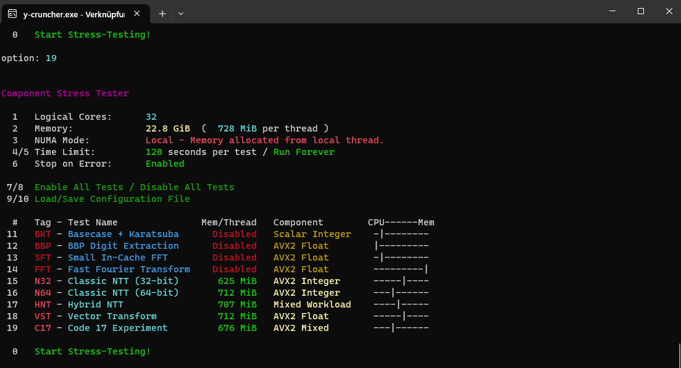Click 'option: 19' input line
The height and width of the screenshot is (368, 681).
pyautogui.click(x=28, y=58)
